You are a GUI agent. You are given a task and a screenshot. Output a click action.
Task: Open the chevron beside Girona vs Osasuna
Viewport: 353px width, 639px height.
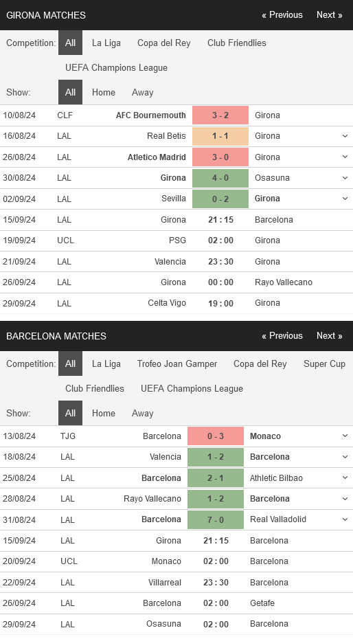[x=345, y=178]
